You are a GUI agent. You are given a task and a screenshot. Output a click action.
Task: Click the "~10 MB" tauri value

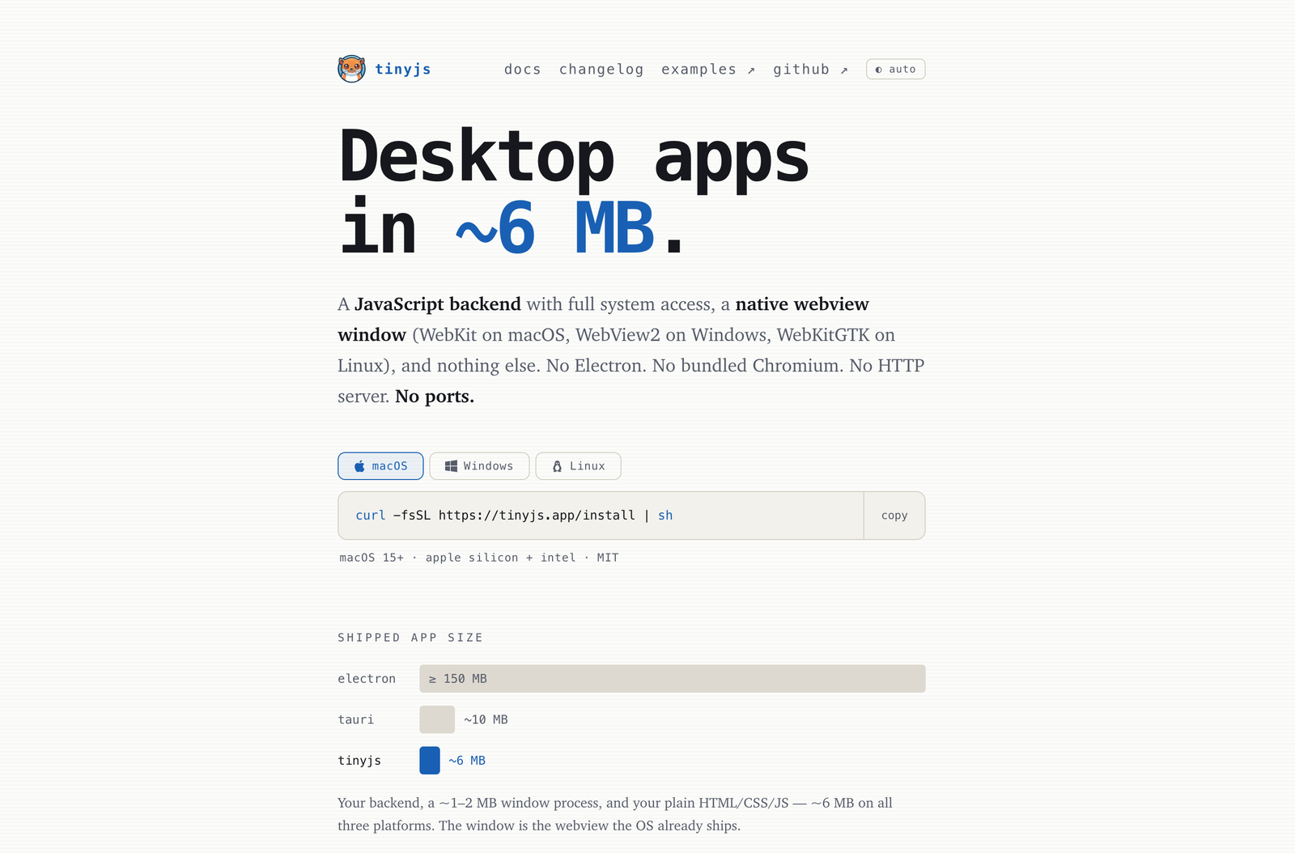486,719
